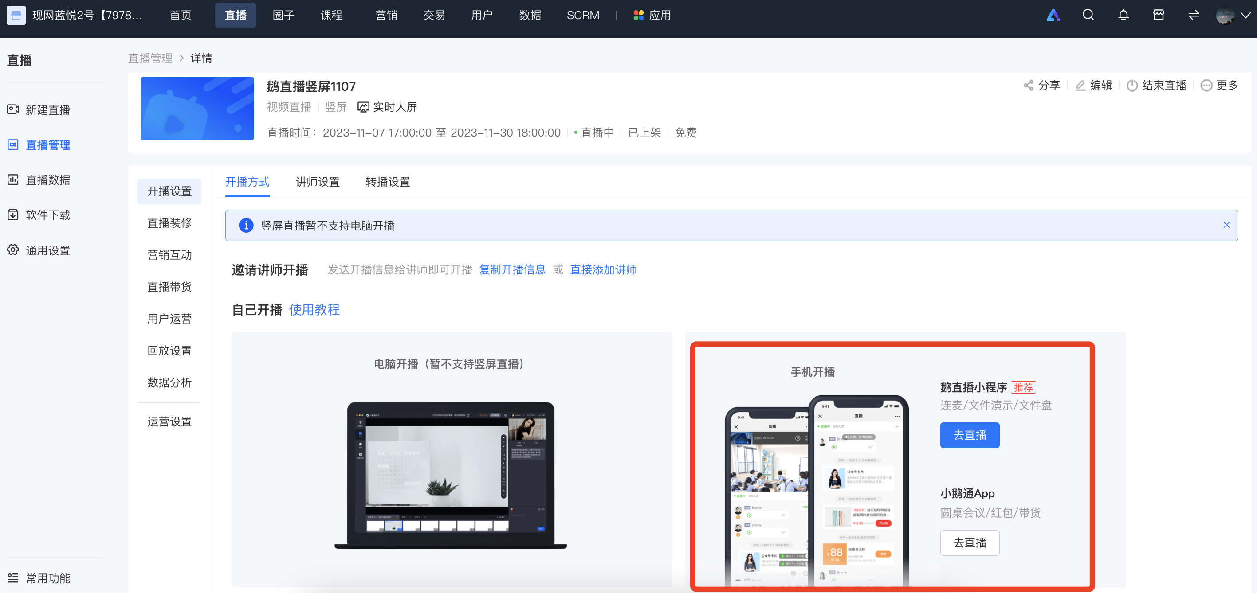Image resolution: width=1257 pixels, height=593 pixels.
Task: Open the 更多 more options menu
Action: pos(1219,86)
